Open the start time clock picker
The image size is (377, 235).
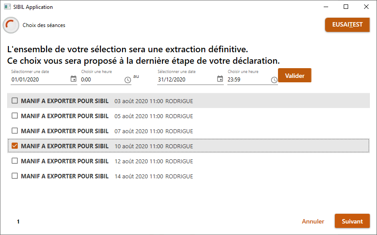pos(128,80)
